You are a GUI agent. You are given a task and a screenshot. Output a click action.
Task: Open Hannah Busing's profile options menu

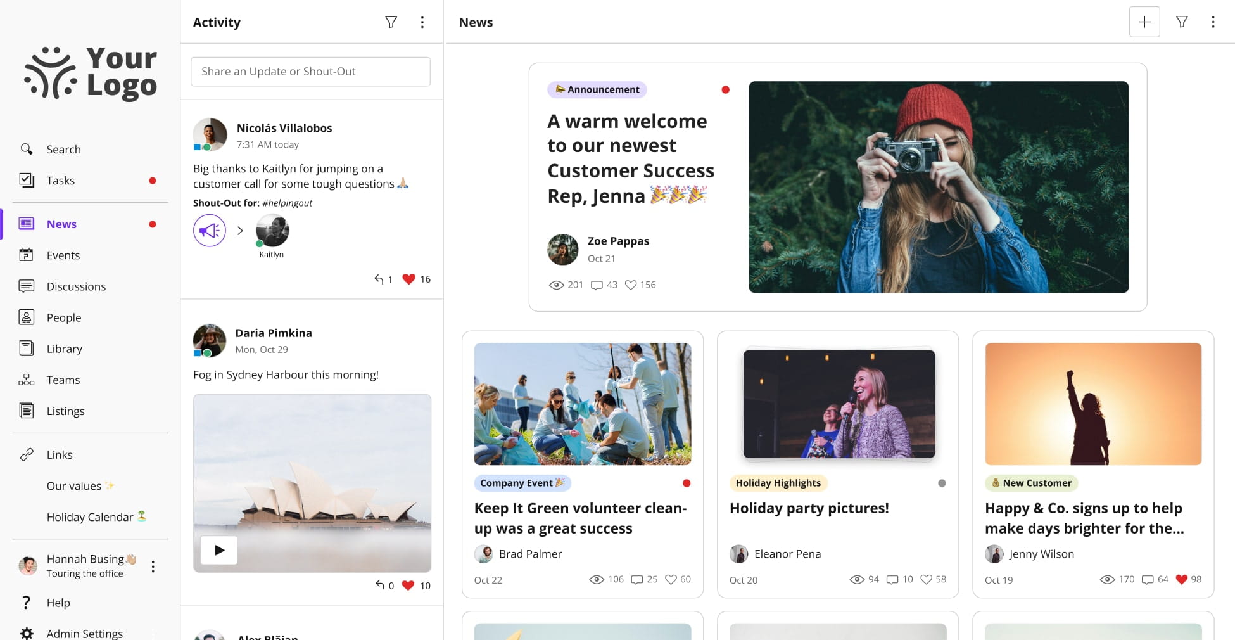click(153, 566)
